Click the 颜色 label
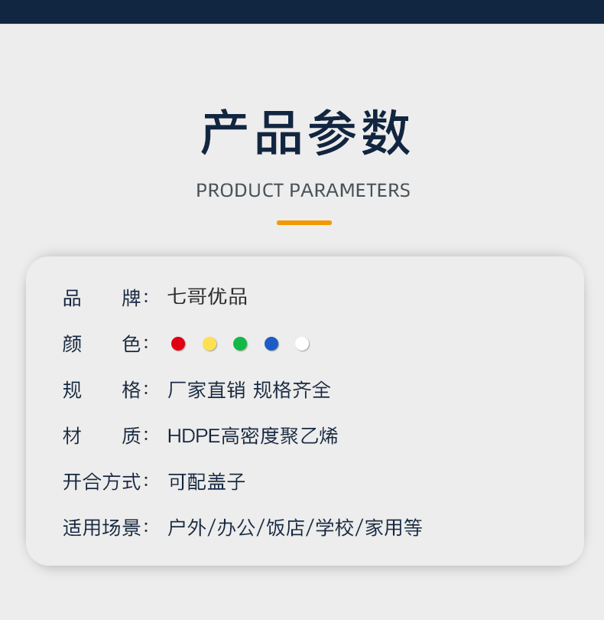 (105, 344)
